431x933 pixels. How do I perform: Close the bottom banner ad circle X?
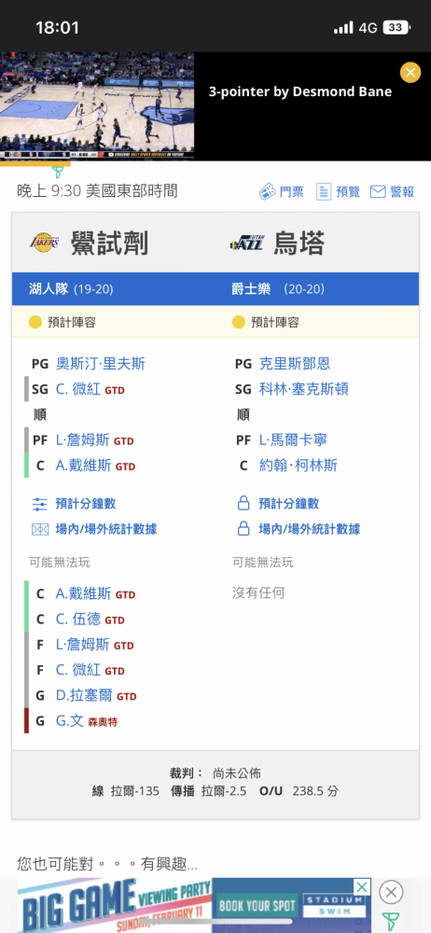point(391,892)
